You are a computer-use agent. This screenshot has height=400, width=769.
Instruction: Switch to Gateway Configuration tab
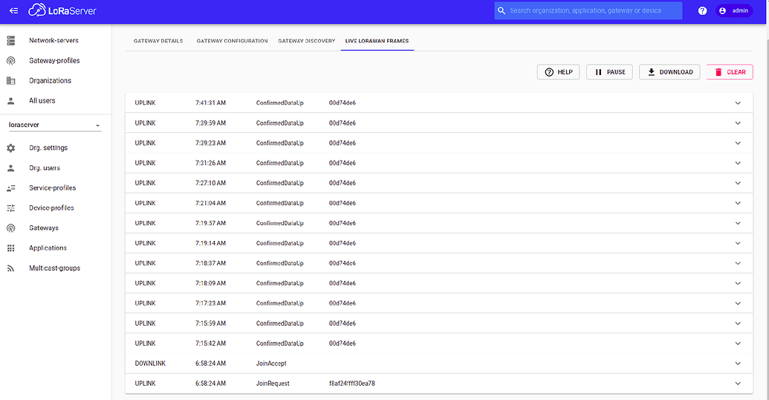coord(232,41)
